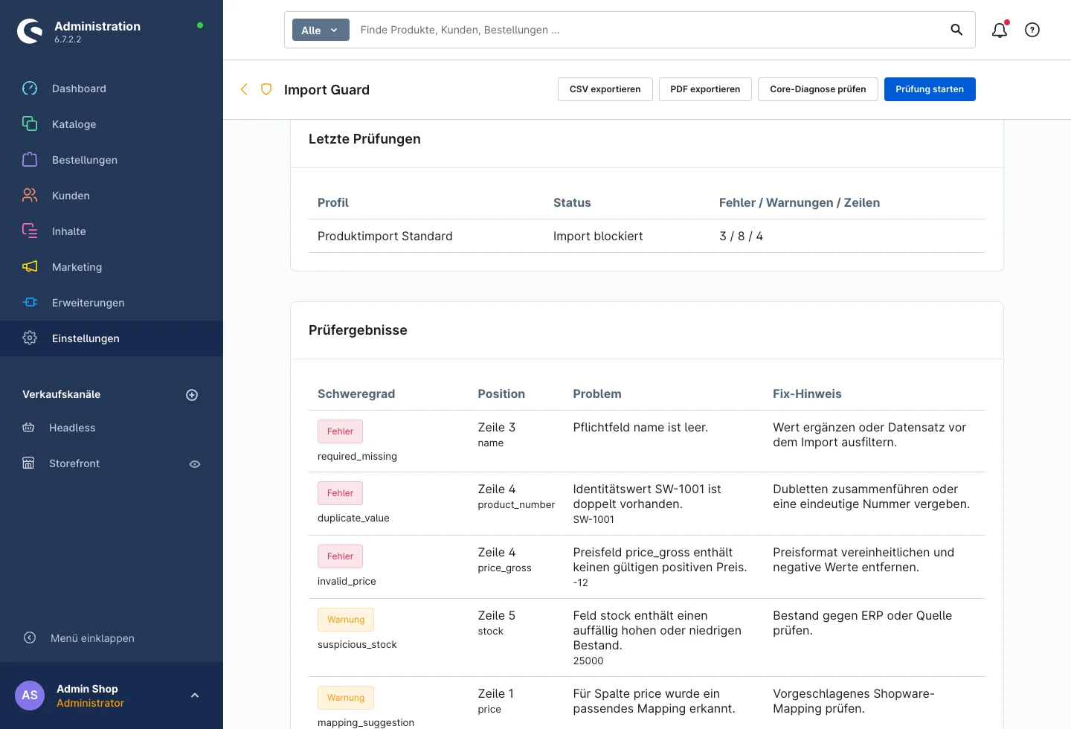Click the Dashboard gauge icon
This screenshot has width=1071, height=729.
point(30,89)
